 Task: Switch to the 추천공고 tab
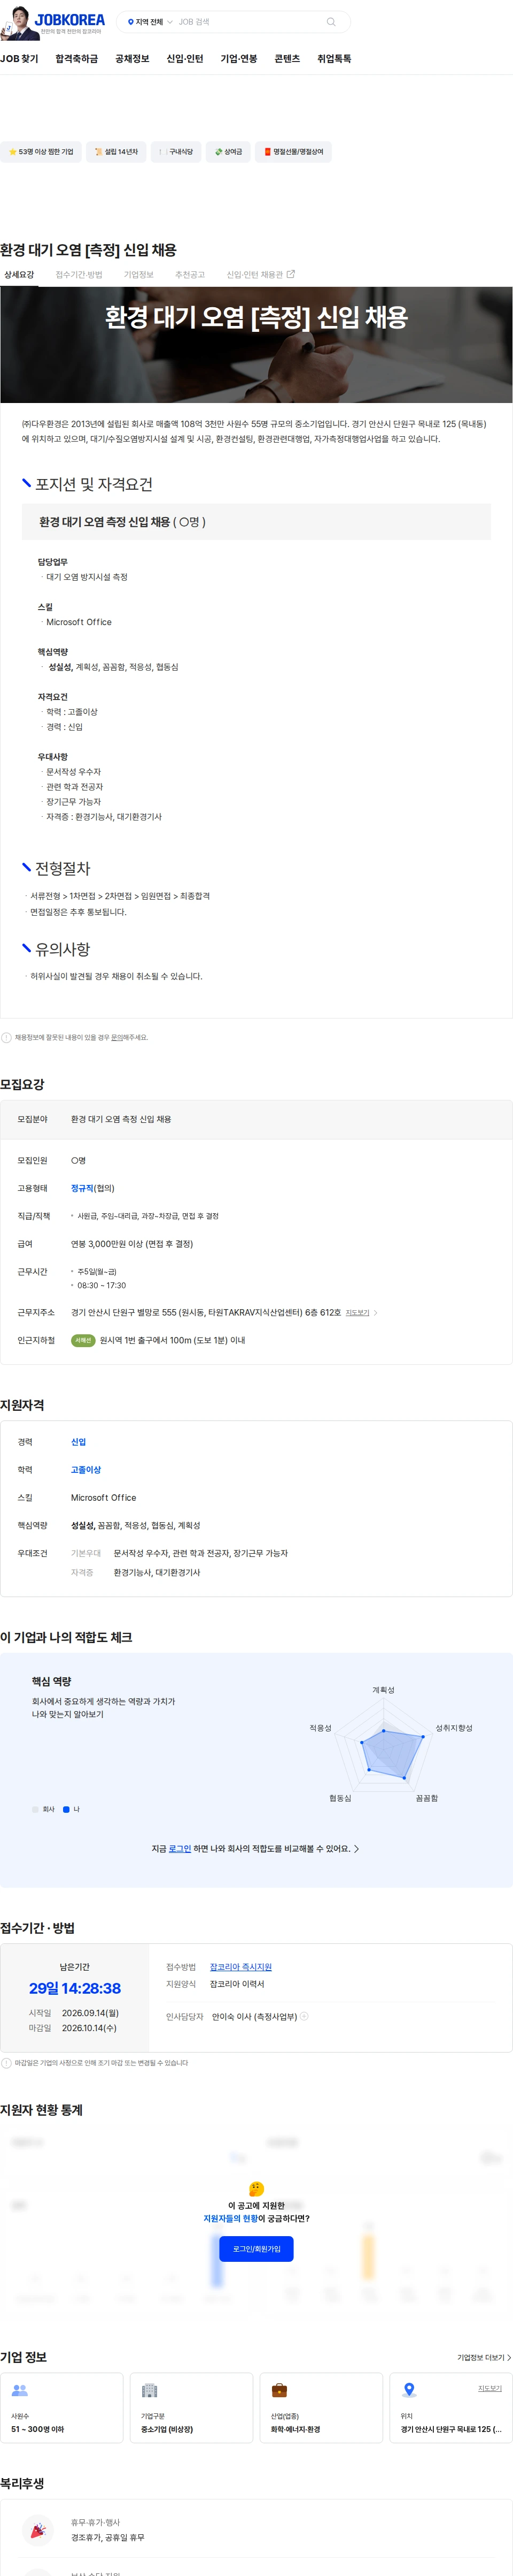[190, 274]
